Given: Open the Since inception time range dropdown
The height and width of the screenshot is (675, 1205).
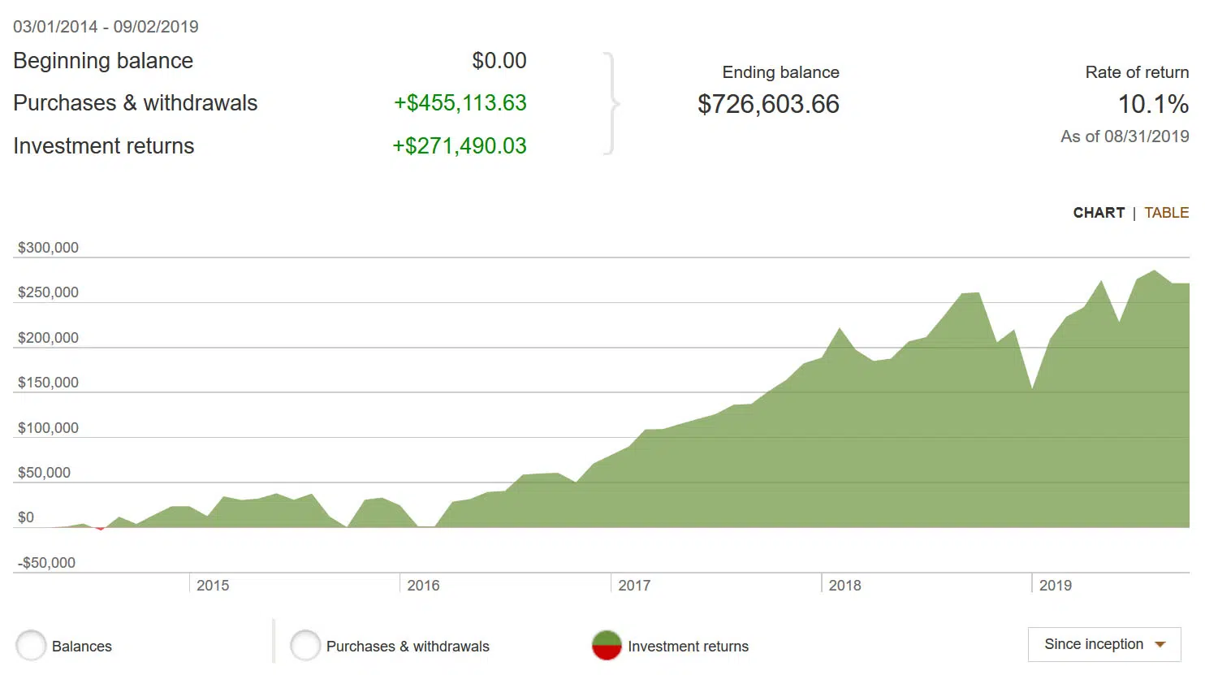Looking at the screenshot, I should point(1104,645).
